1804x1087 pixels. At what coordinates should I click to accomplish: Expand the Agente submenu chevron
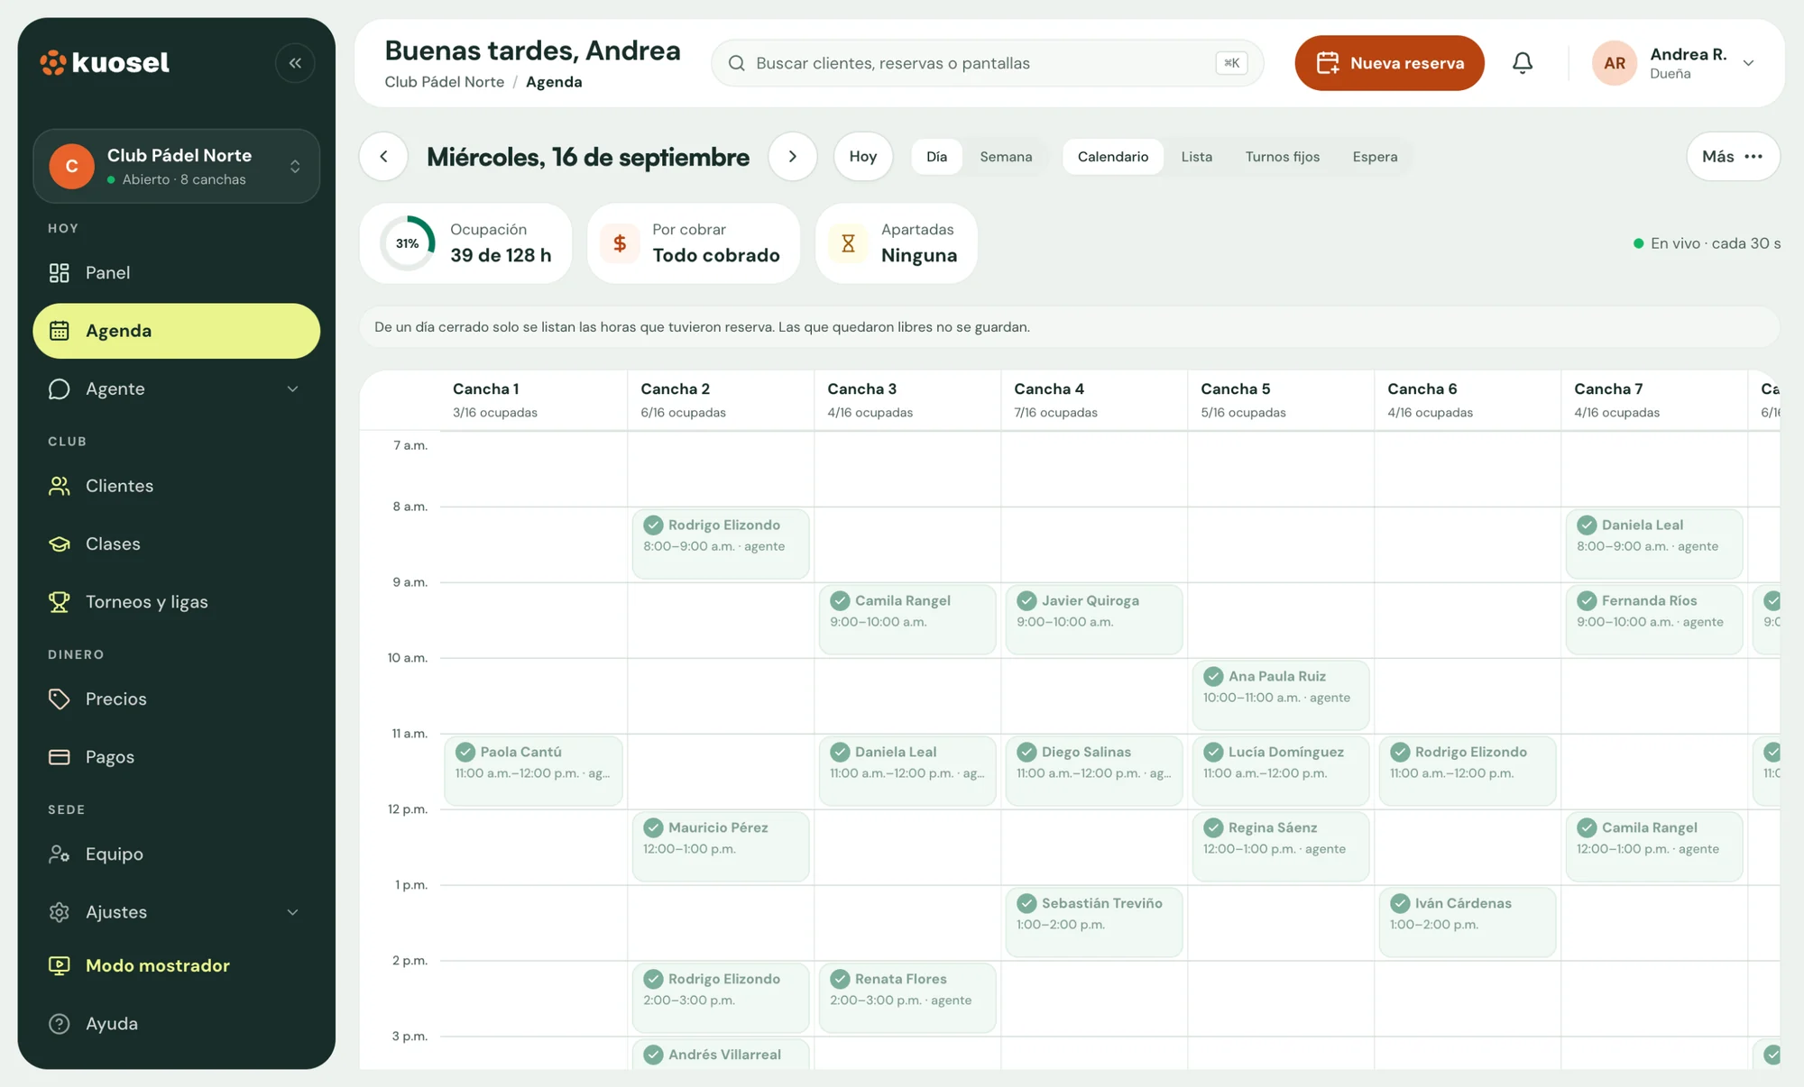pyautogui.click(x=292, y=388)
